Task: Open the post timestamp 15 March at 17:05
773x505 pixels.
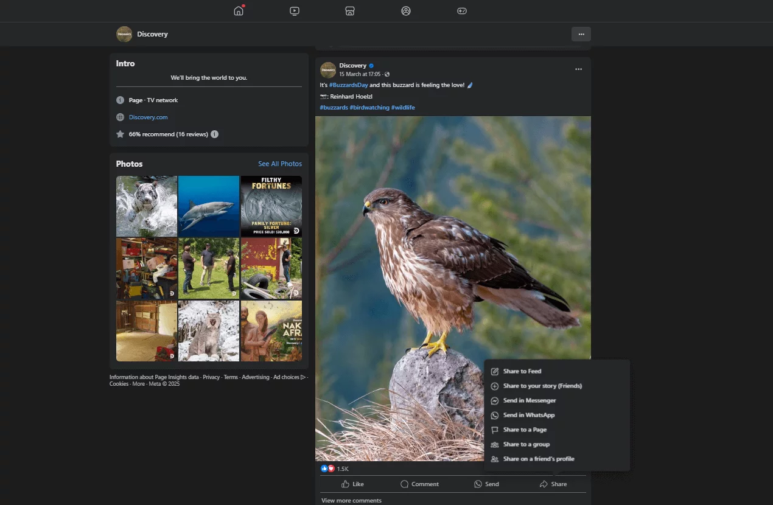Action: click(x=360, y=74)
